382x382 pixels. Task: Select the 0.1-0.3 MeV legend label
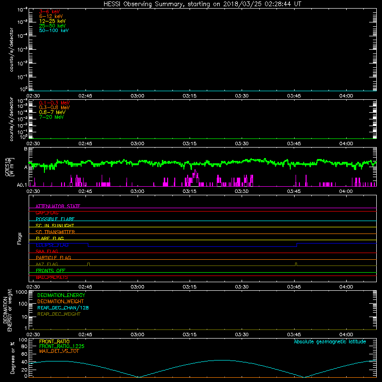(54, 103)
